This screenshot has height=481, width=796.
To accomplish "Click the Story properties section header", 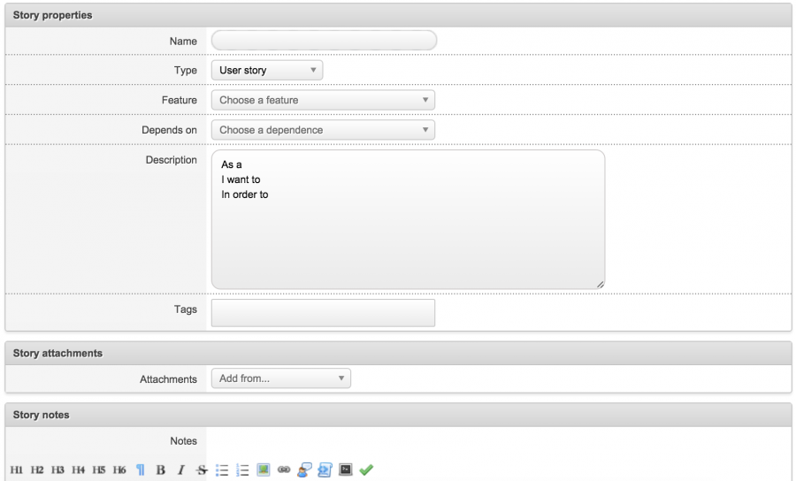I will [399, 15].
